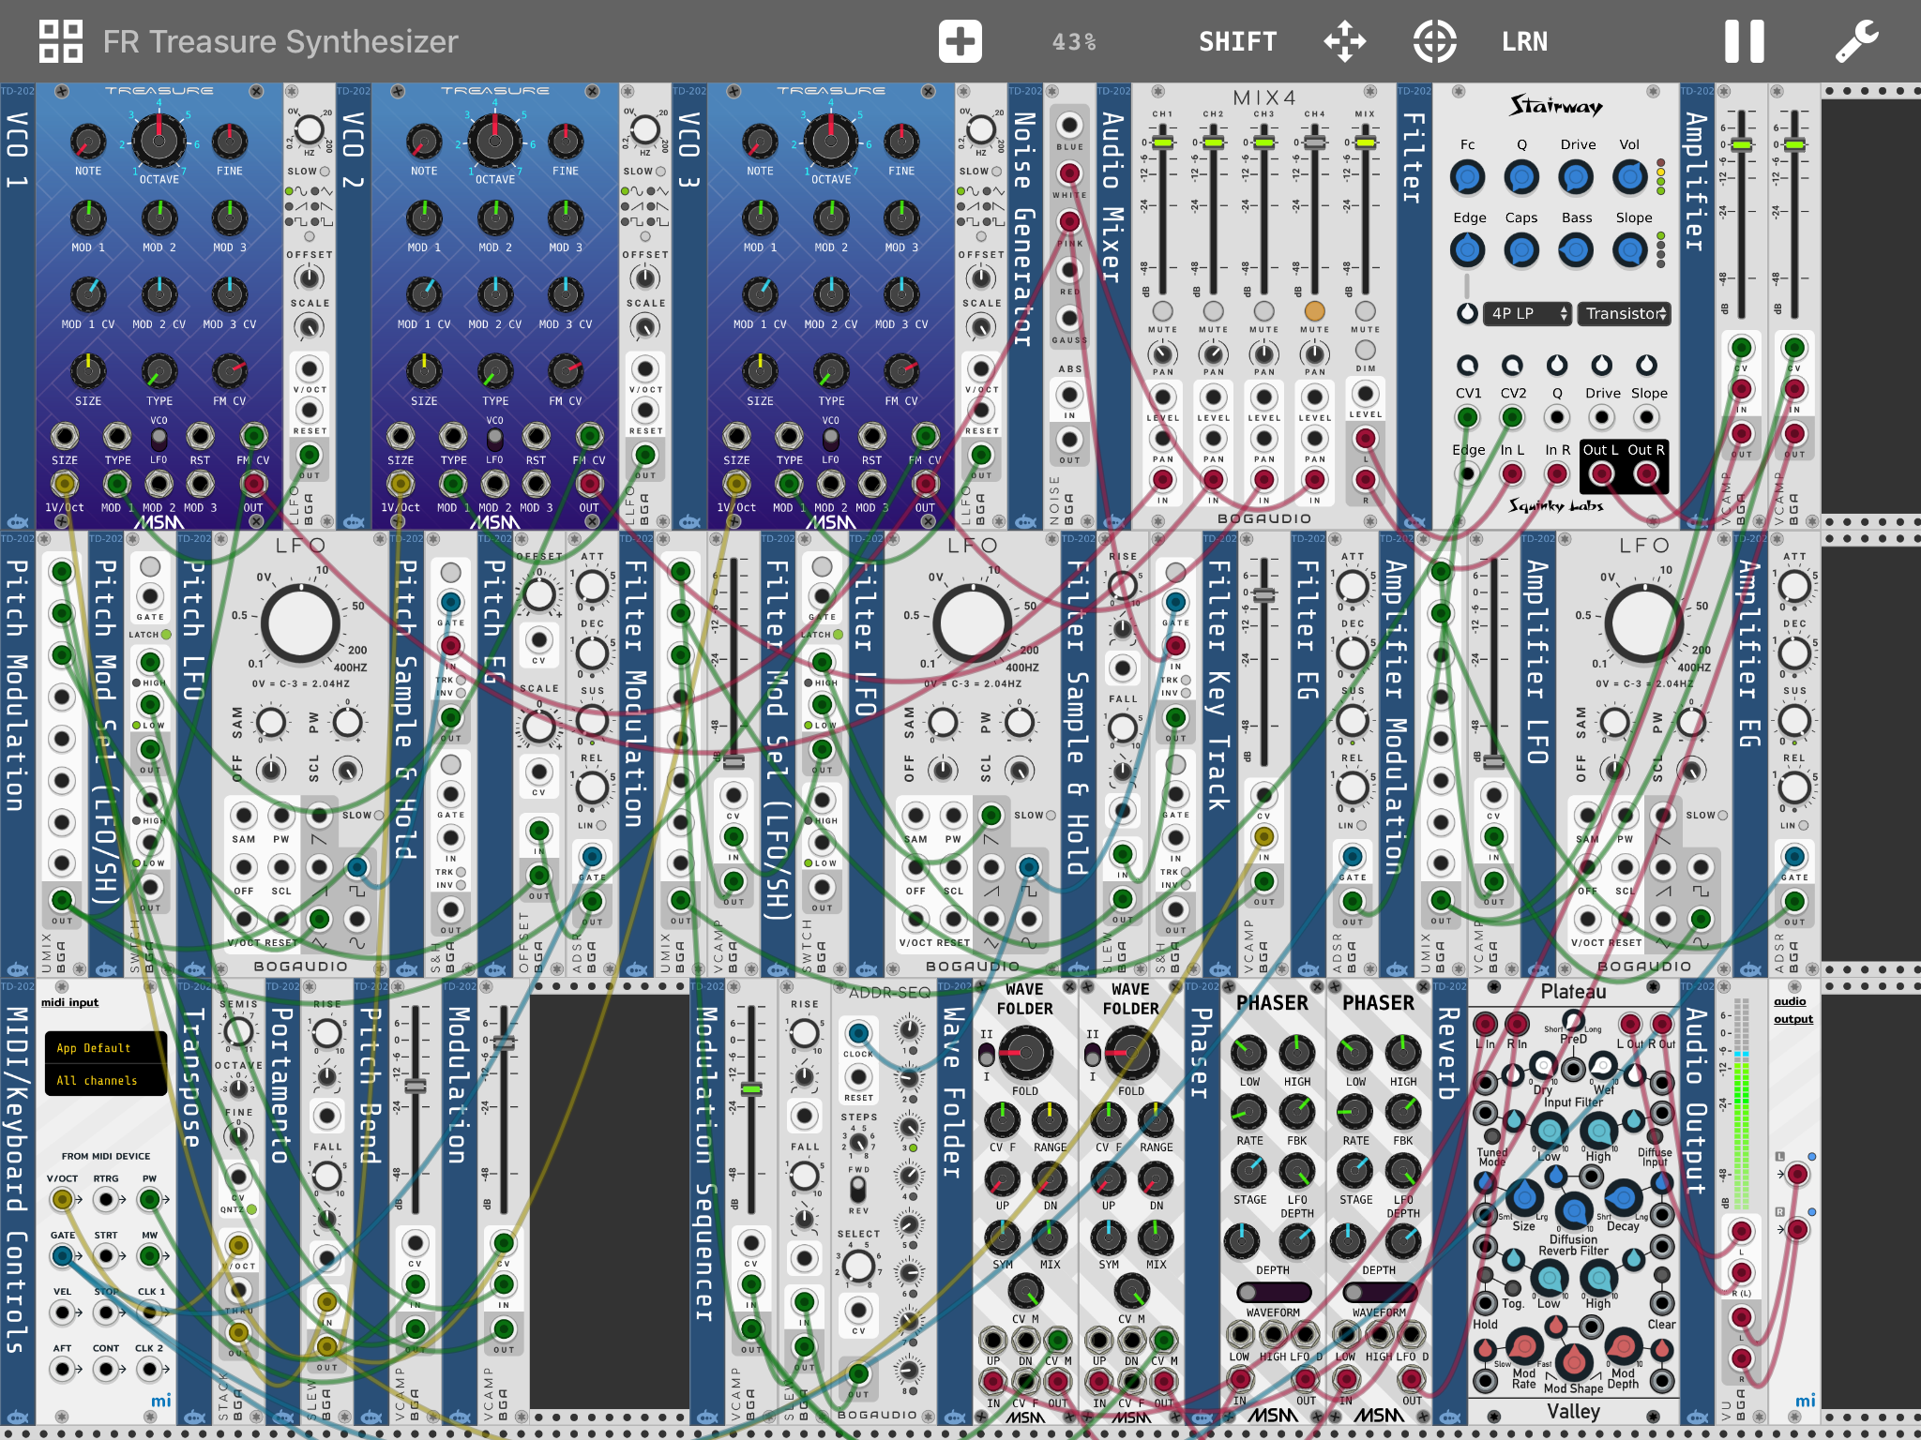Click the RED noise output jack
The height and width of the screenshot is (1440, 1921).
(x=1069, y=270)
